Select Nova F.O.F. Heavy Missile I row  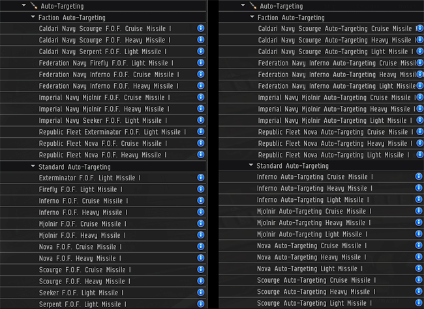103,258
